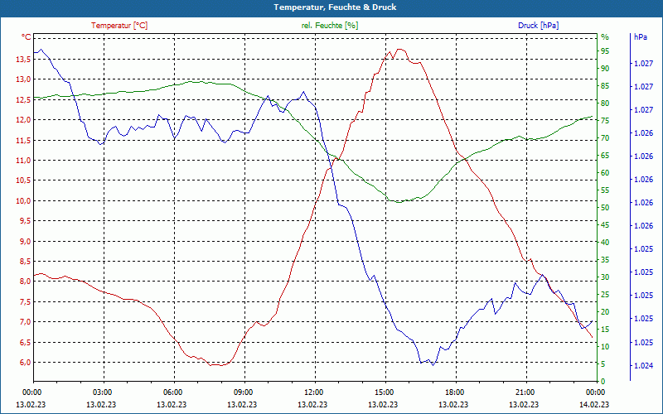The height and width of the screenshot is (414, 663).
Task: Click the '25' humidity axis value
Action: click(x=605, y=295)
